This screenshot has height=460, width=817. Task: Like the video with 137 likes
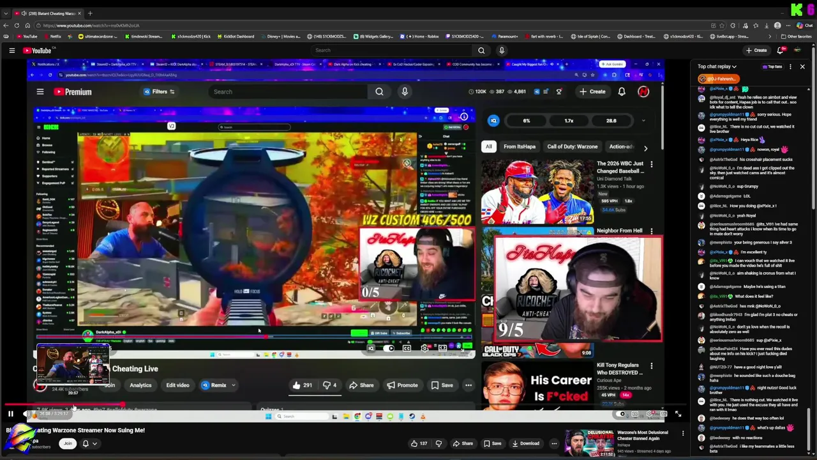coord(419,443)
